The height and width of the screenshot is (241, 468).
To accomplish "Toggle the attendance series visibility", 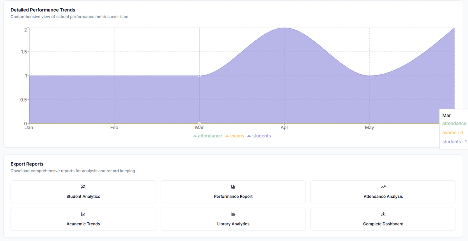I will (x=207, y=135).
